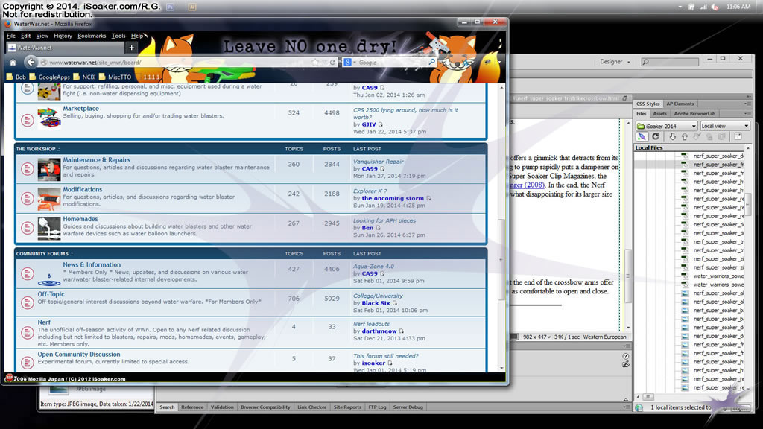The image size is (763, 429).
Task: Open the Off-Topic forum link
Action: click(51, 294)
